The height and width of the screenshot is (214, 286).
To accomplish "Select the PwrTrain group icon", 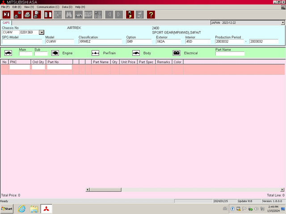I will 95,53.
